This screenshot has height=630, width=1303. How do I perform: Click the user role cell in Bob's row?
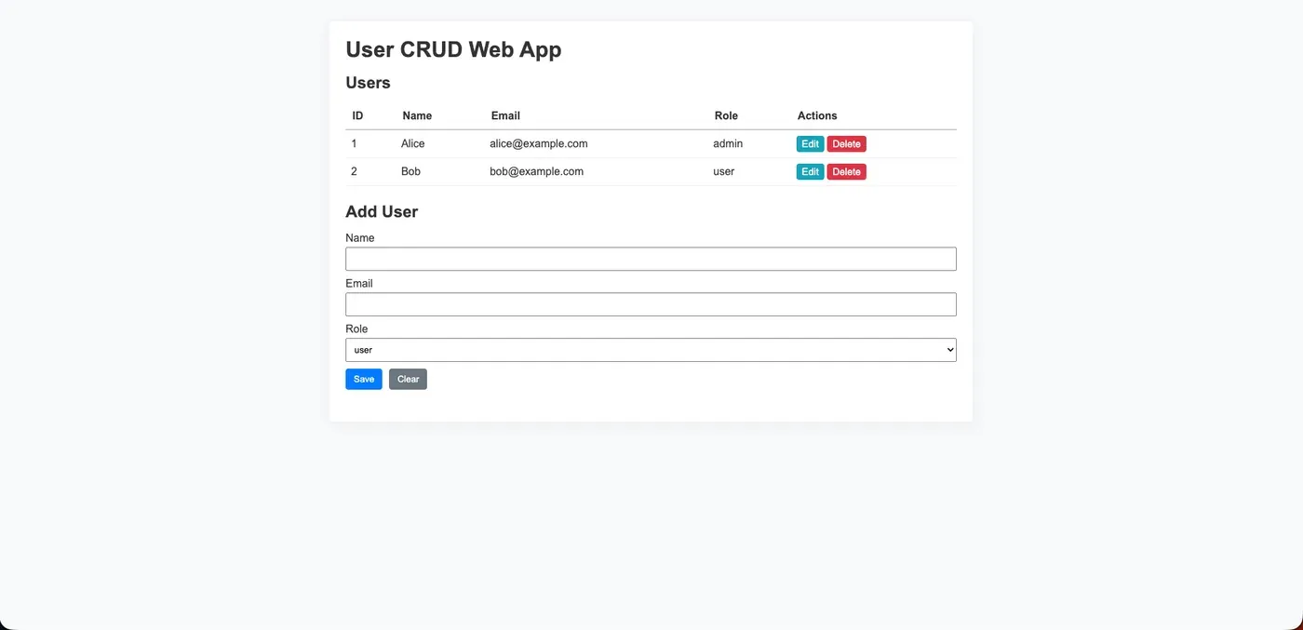(x=724, y=171)
